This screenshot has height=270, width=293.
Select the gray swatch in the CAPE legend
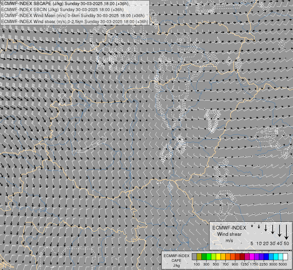(x=194, y=257)
